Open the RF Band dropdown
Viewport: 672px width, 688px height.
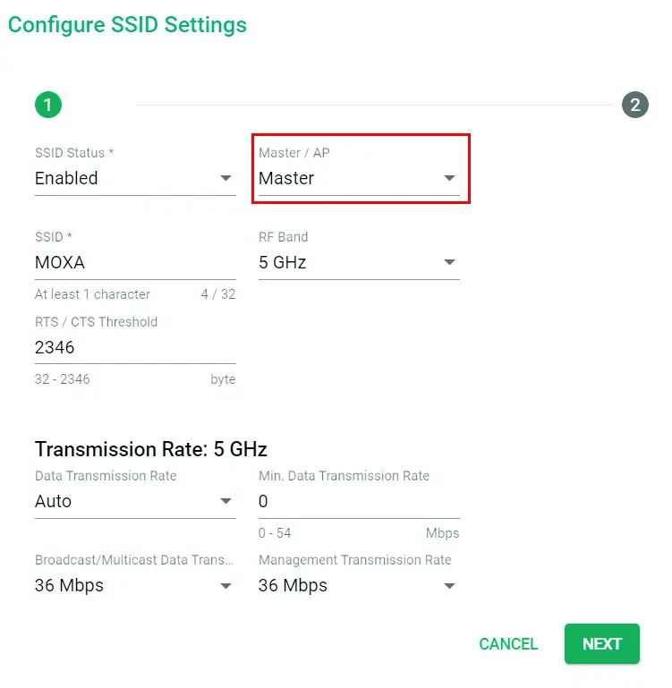349,262
